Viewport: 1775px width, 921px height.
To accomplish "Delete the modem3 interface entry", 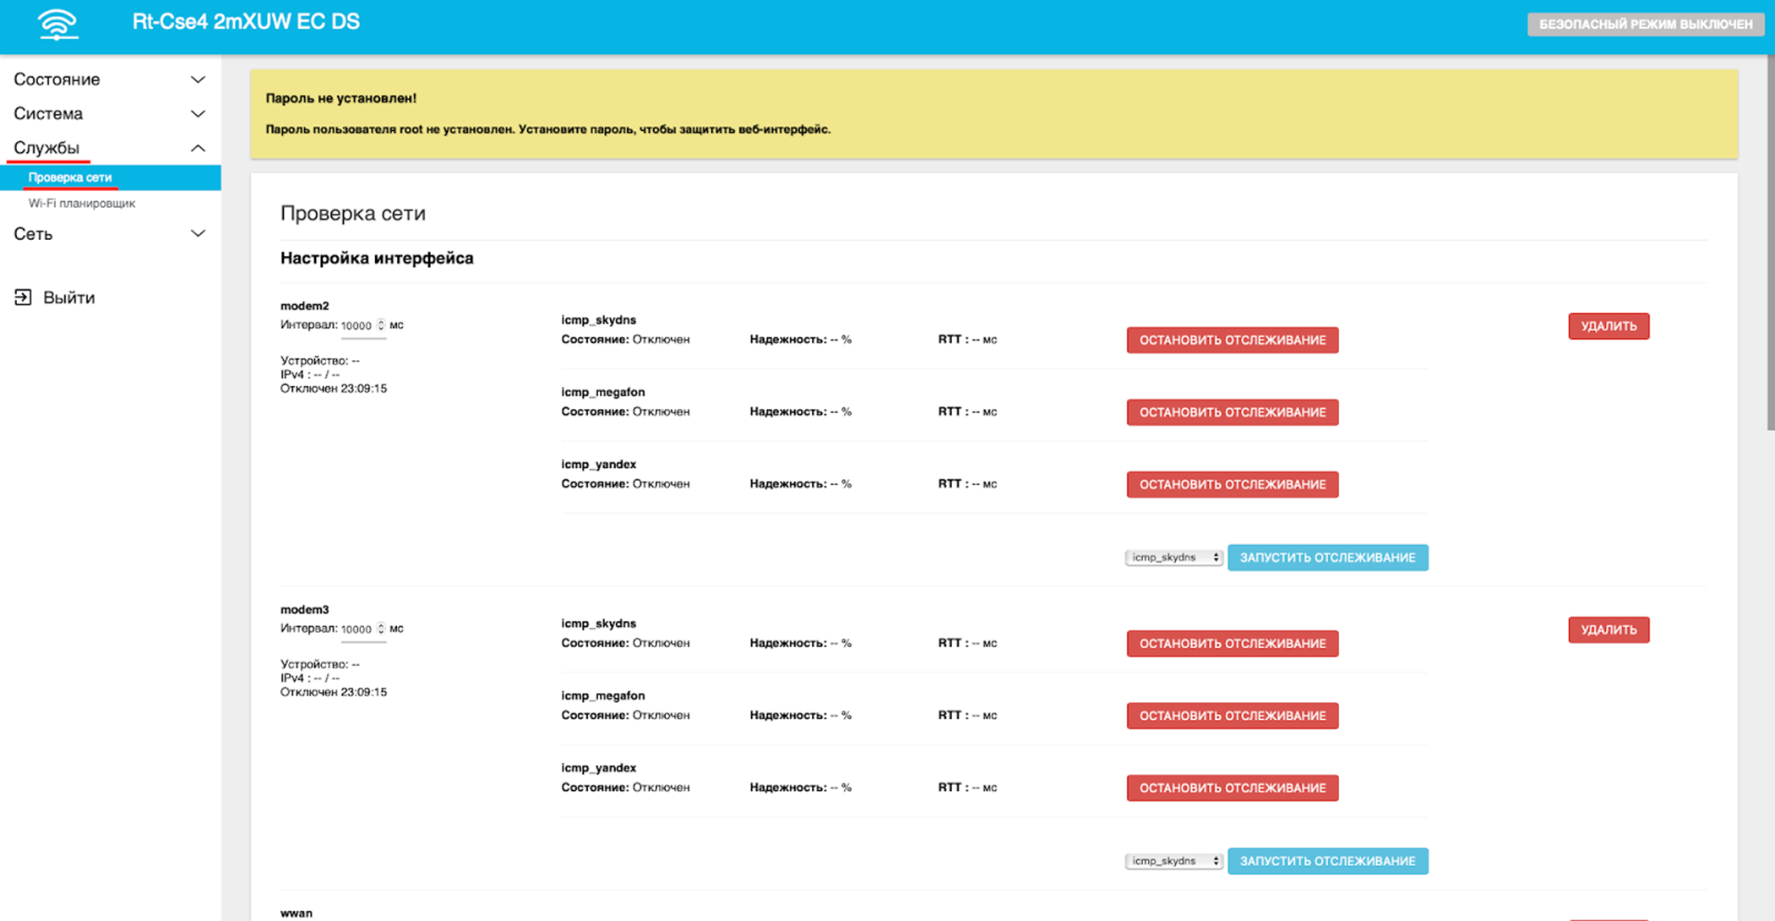I will [1608, 629].
